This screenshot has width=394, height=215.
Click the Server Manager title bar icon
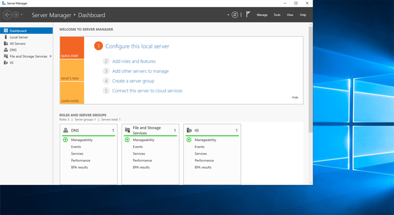pos(4,3)
